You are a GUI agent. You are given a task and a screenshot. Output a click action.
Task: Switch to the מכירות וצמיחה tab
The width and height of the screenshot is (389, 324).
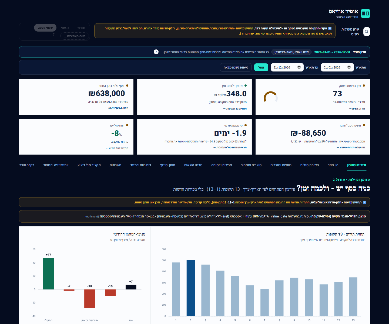[x=222, y=165]
